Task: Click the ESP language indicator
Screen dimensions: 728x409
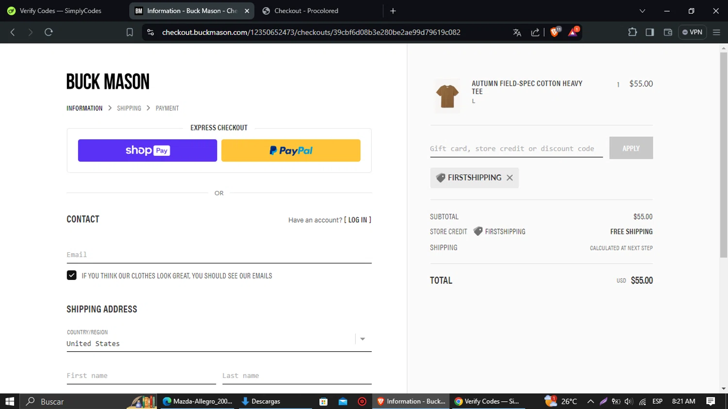Action: (658, 401)
